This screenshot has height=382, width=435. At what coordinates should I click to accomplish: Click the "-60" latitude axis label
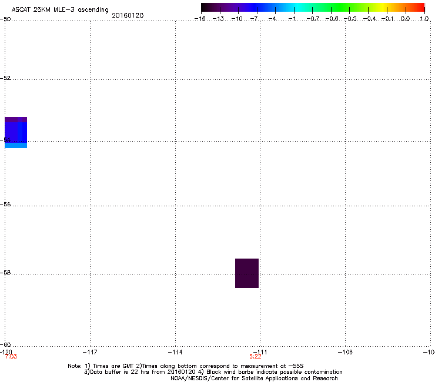click(5, 344)
